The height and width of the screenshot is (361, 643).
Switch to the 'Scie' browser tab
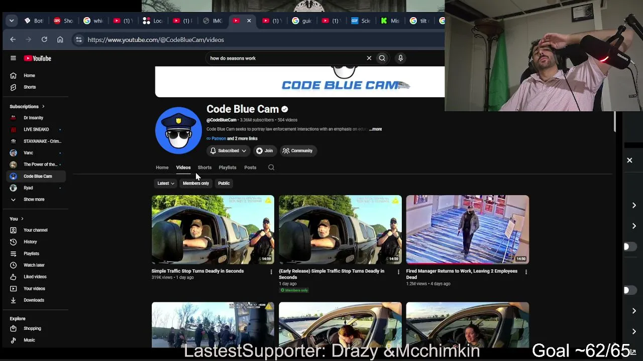coord(361,21)
